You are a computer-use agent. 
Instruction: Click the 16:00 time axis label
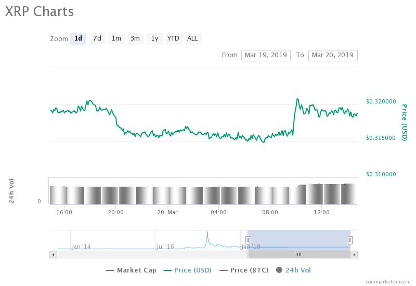pos(64,213)
